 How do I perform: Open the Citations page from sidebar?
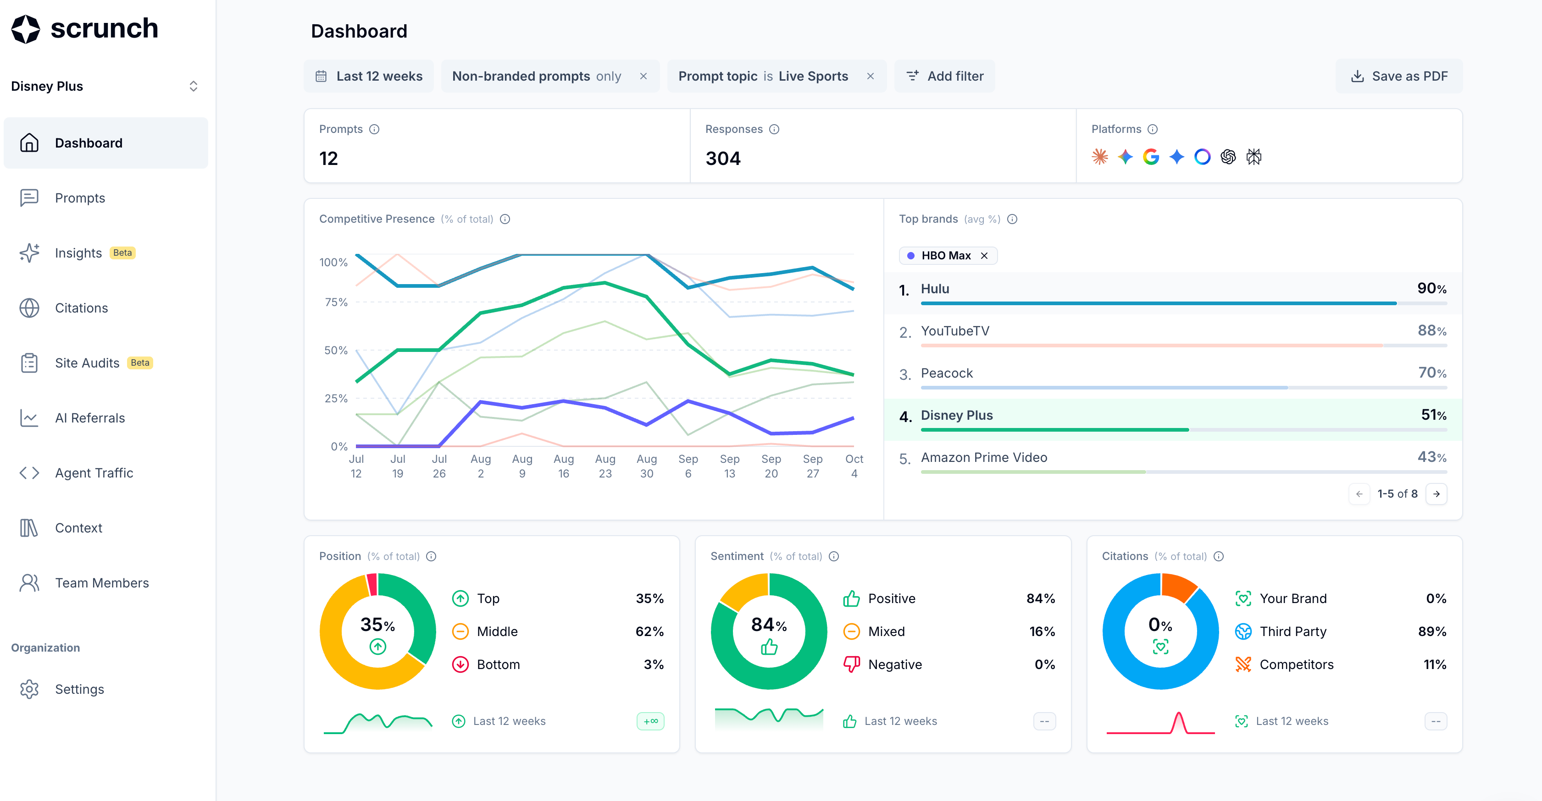click(x=81, y=308)
